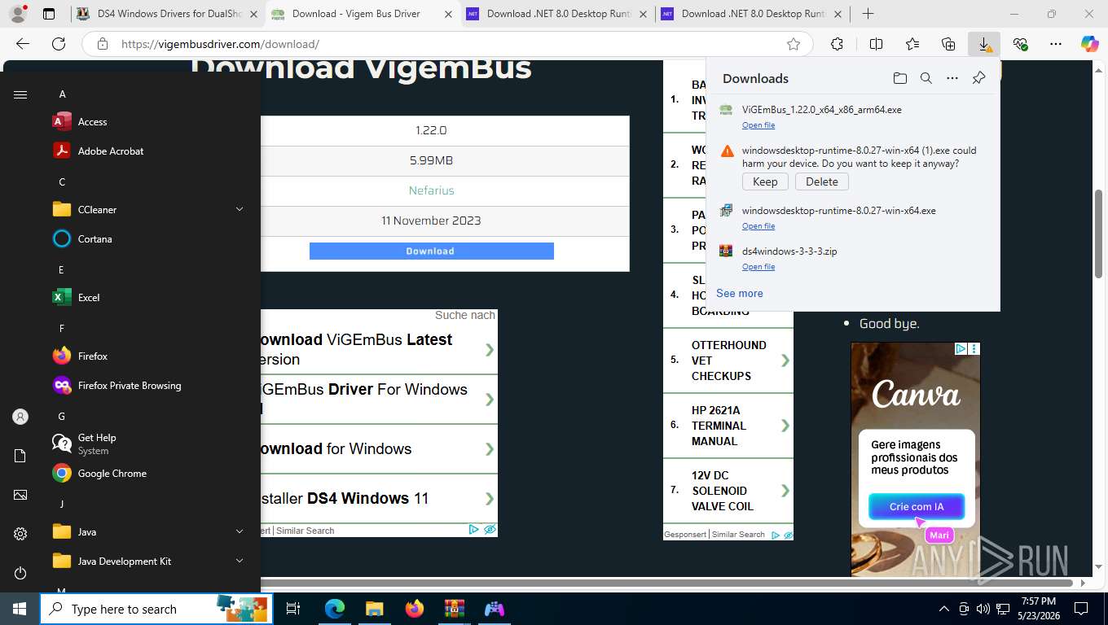Open 12V DC Solenoid Valve Coil arrow
The height and width of the screenshot is (625, 1108).
(785, 490)
